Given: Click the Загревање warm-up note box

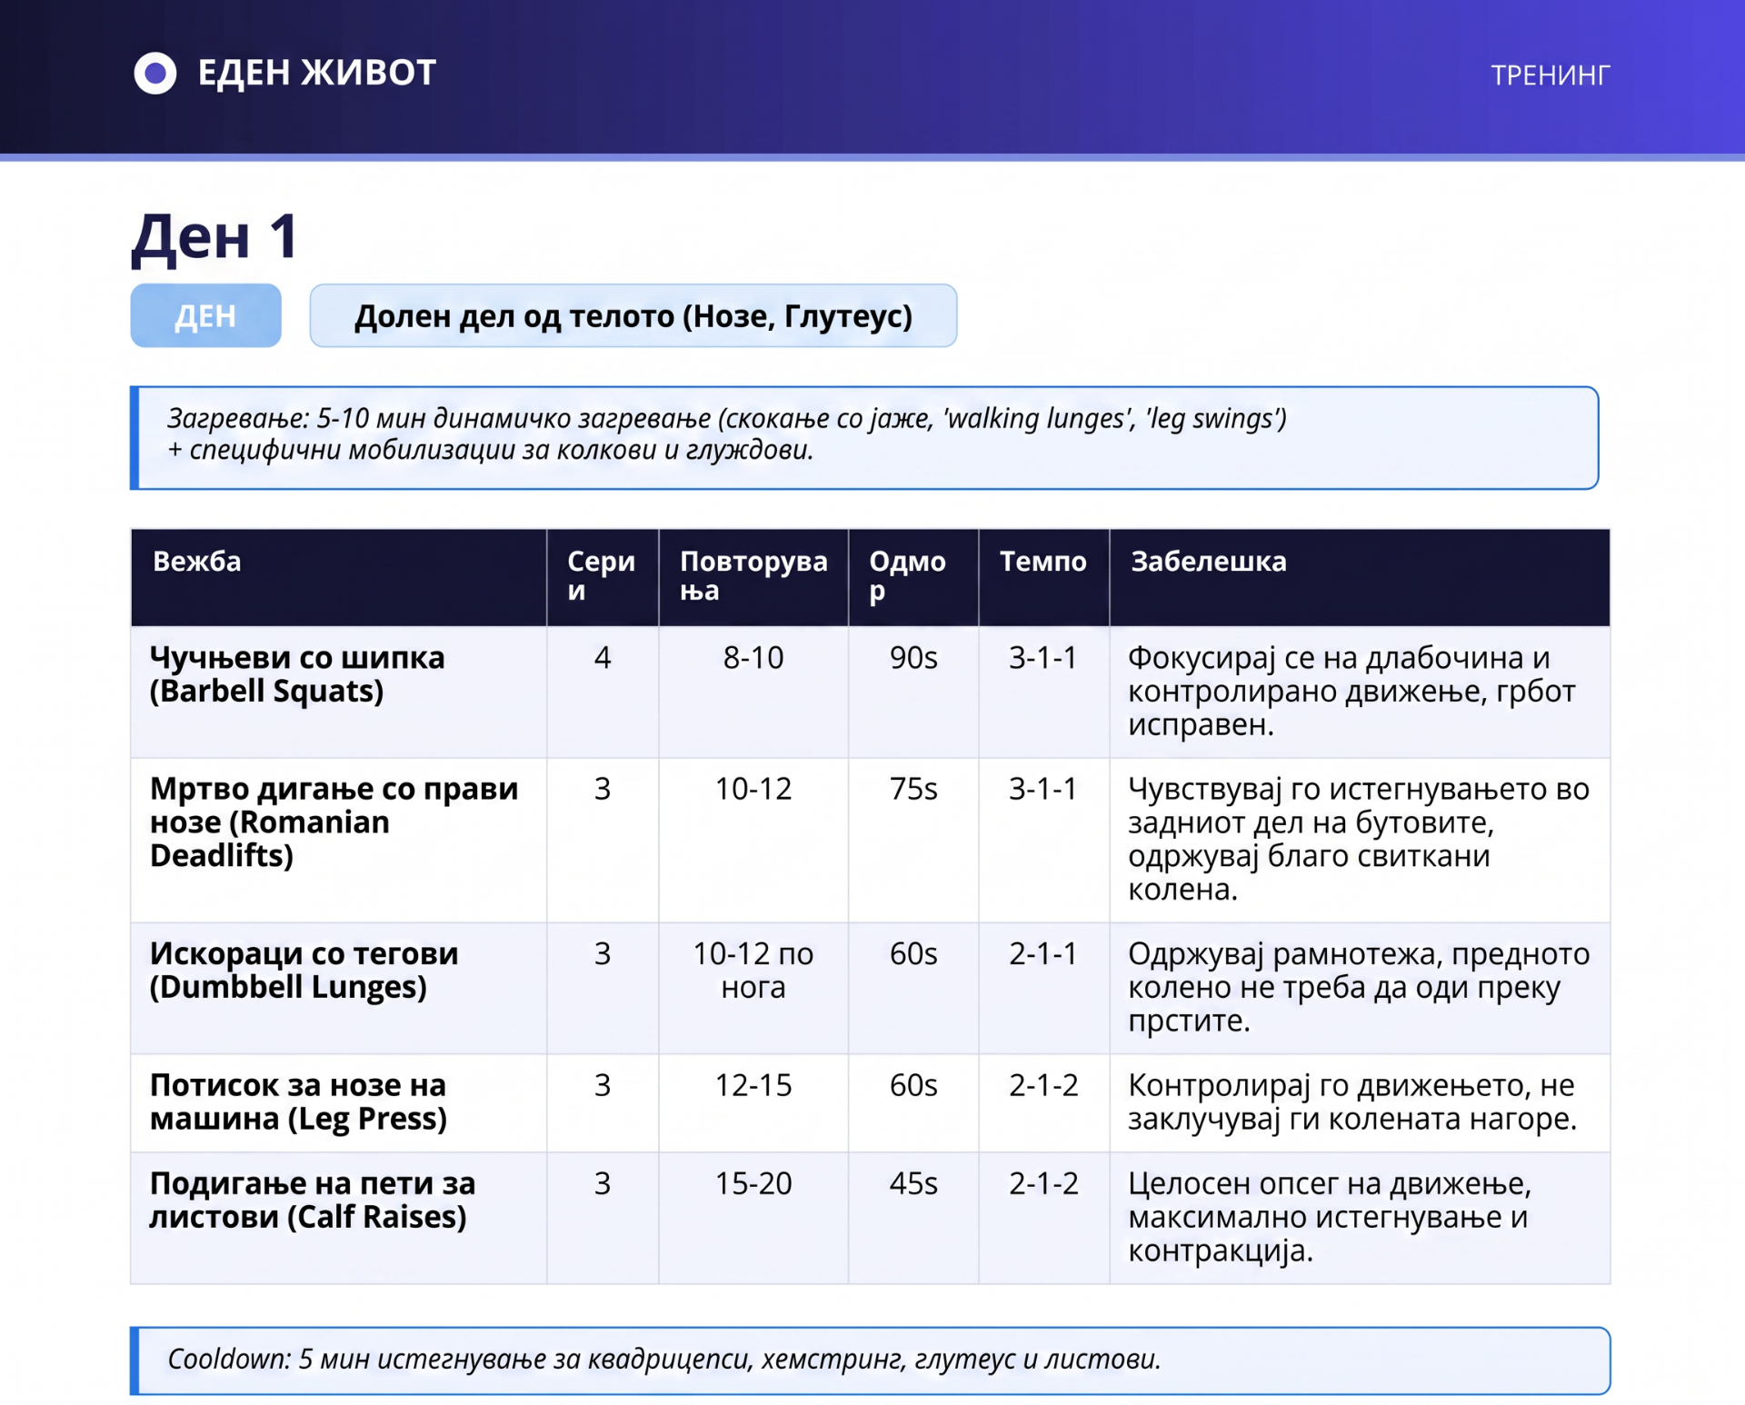Looking at the screenshot, I should (x=864, y=437).
